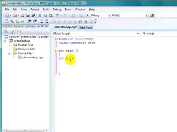
Task: Open the File menu
Action: tap(7, 9)
